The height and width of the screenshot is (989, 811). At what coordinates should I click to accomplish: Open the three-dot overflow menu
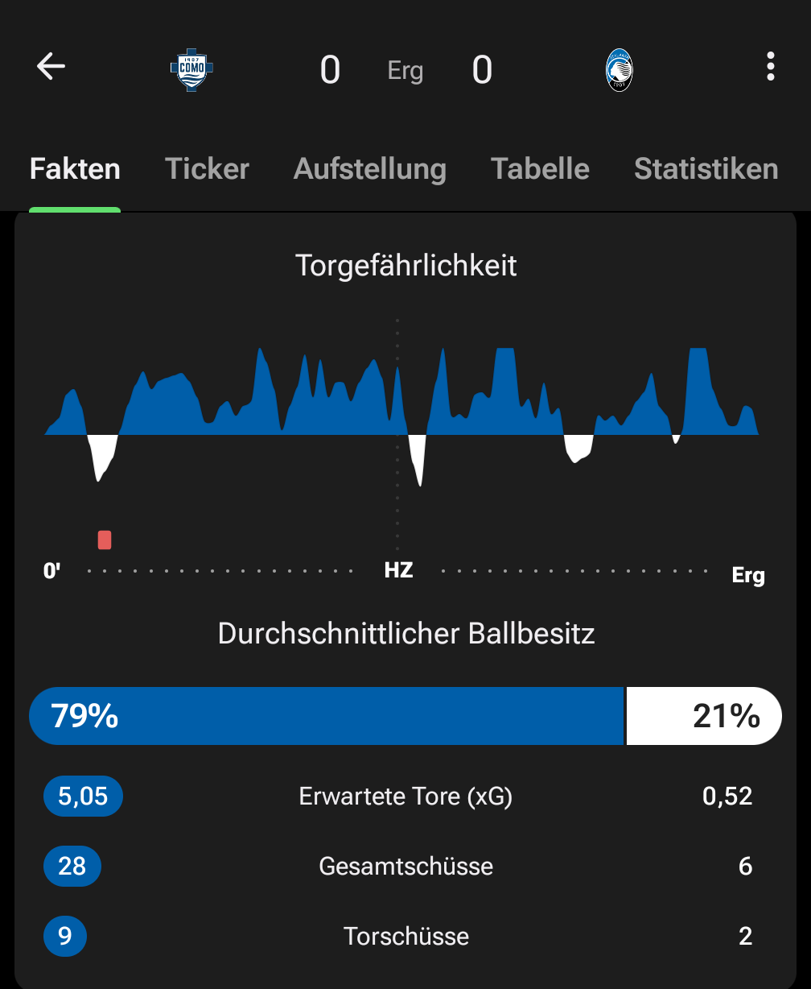[x=771, y=67]
